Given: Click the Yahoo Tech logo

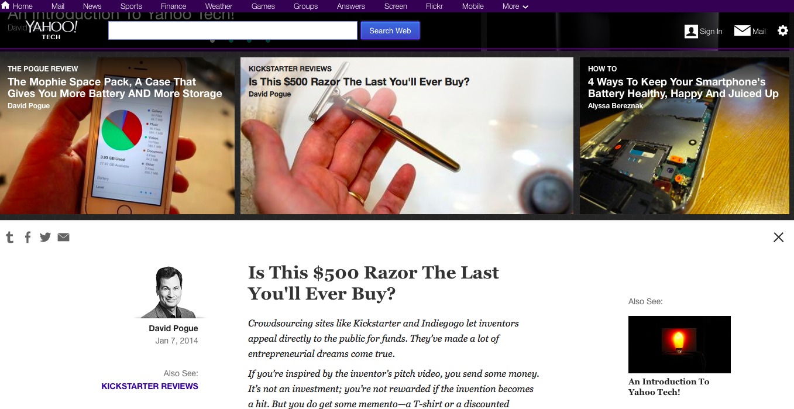Looking at the screenshot, I should coord(51,29).
